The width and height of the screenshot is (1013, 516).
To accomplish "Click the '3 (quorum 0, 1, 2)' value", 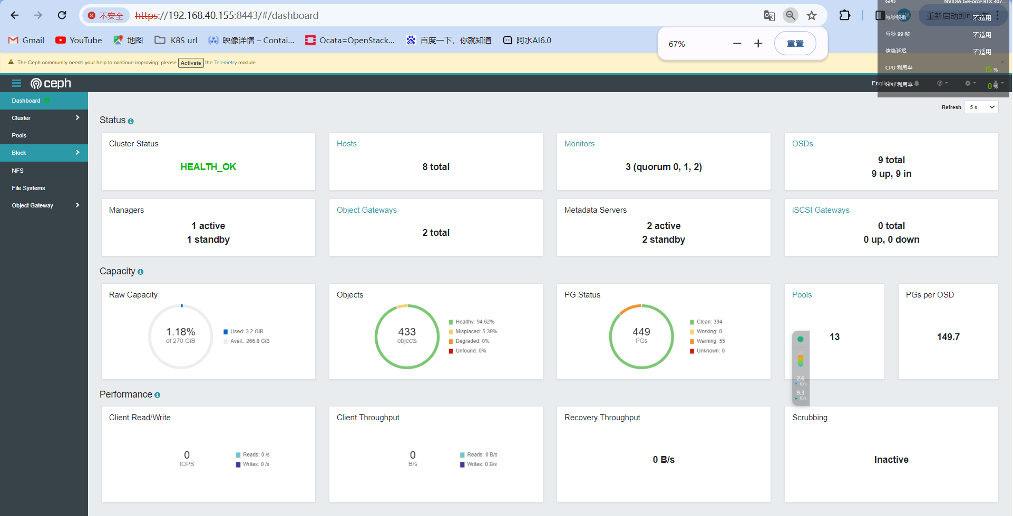I will click(664, 167).
